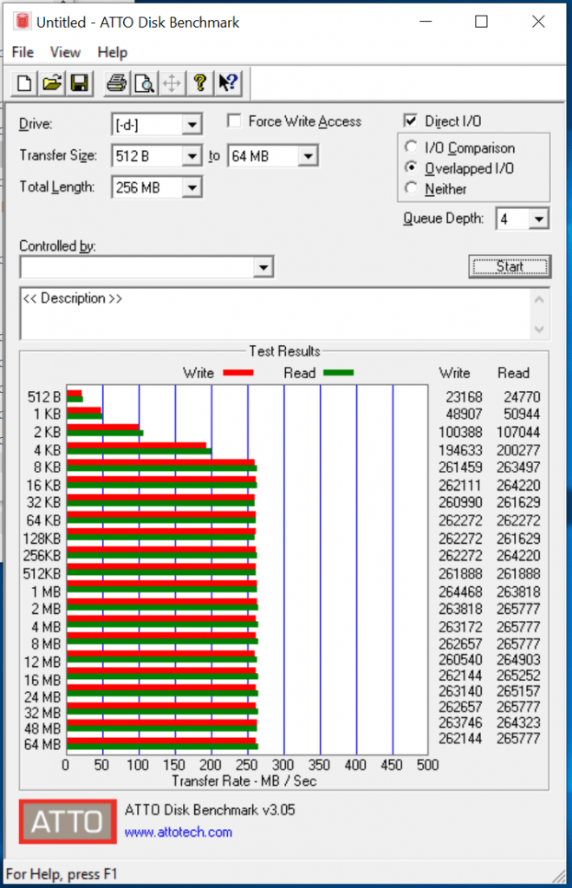Open www.attotech.com link
Screen dimensions: 572x888
click(x=179, y=832)
